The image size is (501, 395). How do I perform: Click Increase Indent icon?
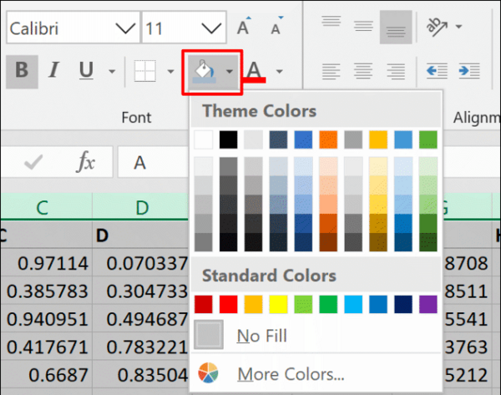(469, 71)
